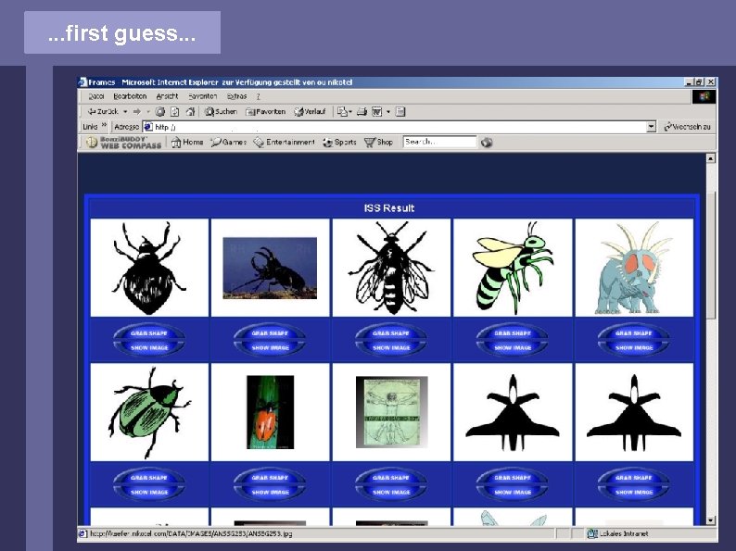Open the Zurück history dropdown arrow
Image resolution: width=736 pixels, height=551 pixels.
pos(125,112)
